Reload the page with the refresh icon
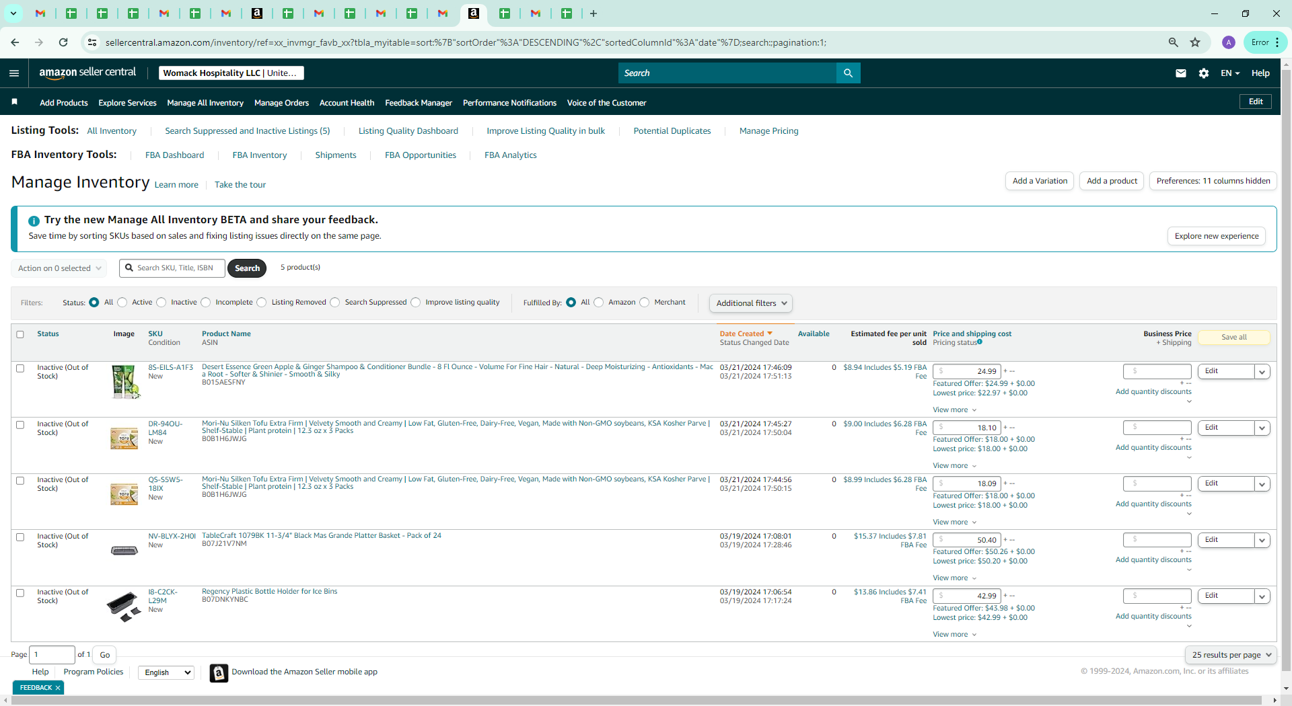This screenshot has width=1292, height=706. [63, 42]
